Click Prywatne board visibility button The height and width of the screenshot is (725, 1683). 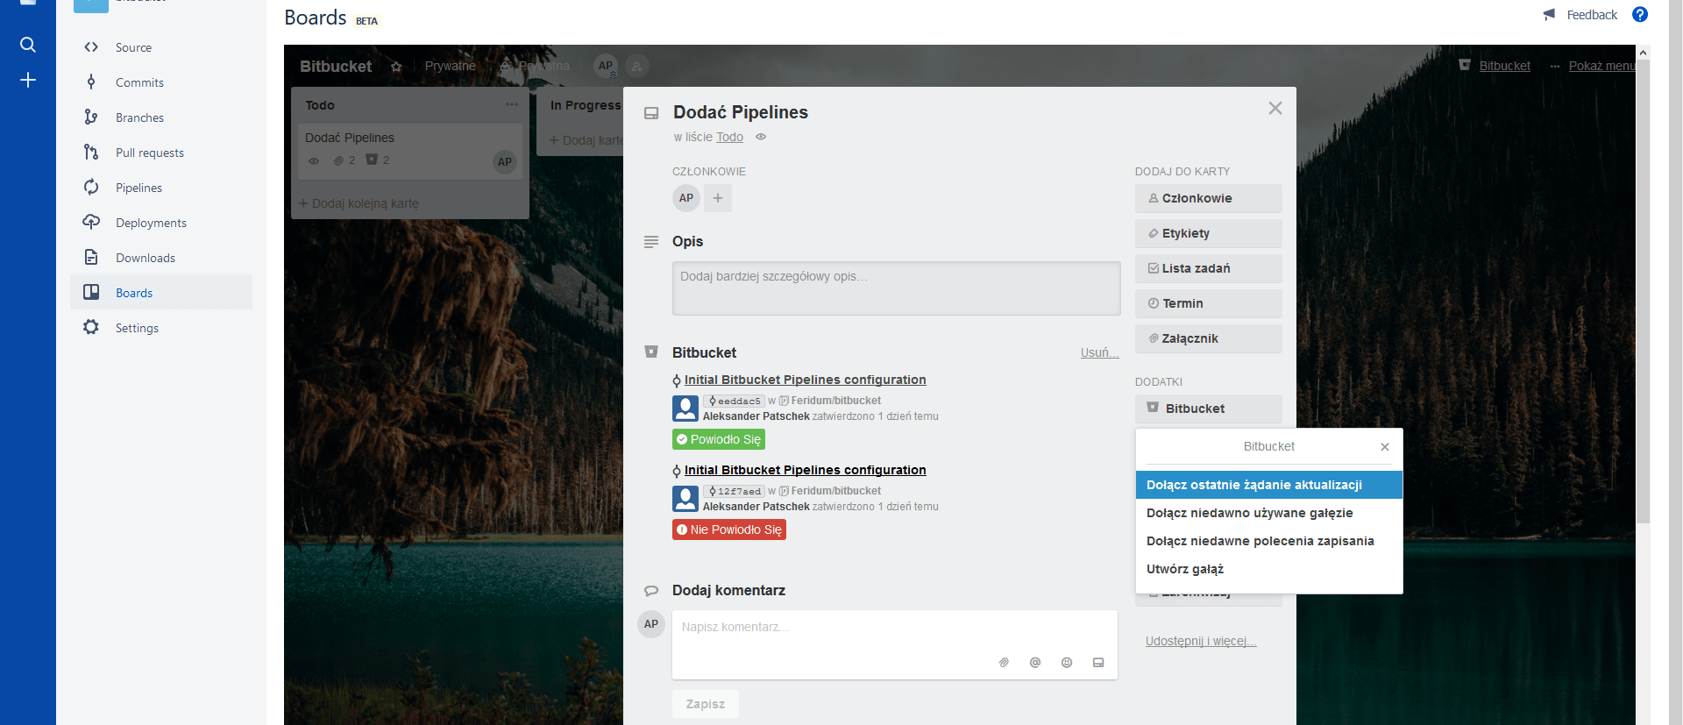point(451,66)
